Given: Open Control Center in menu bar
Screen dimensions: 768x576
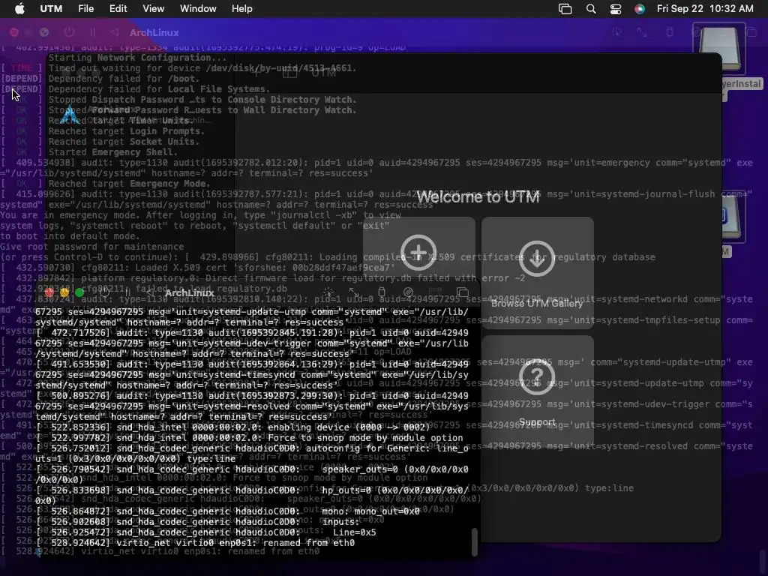Looking at the screenshot, I should (615, 9).
